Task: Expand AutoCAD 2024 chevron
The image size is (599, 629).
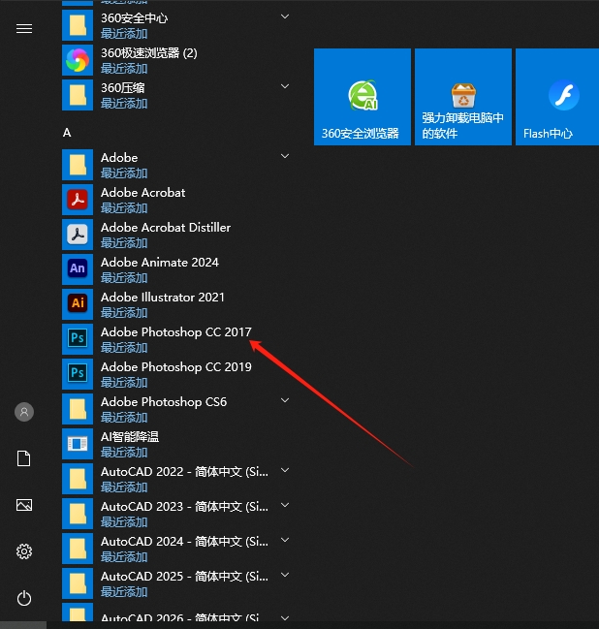Action: 285,540
